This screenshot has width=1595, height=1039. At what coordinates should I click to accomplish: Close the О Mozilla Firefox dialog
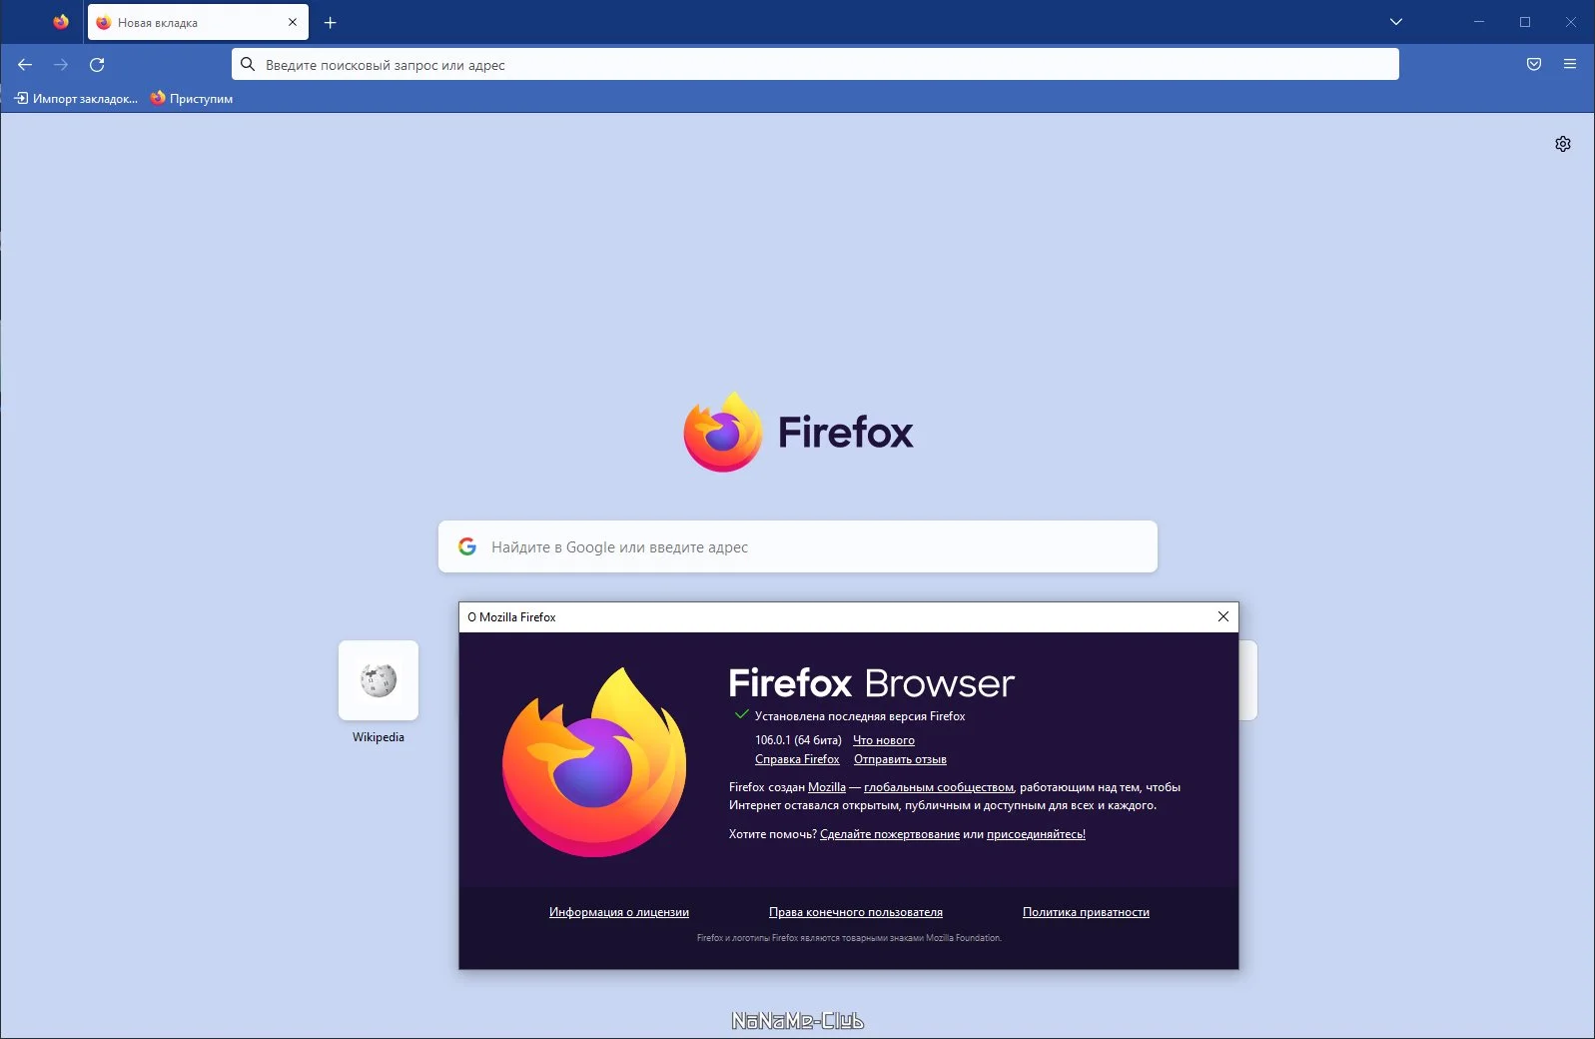1223,616
